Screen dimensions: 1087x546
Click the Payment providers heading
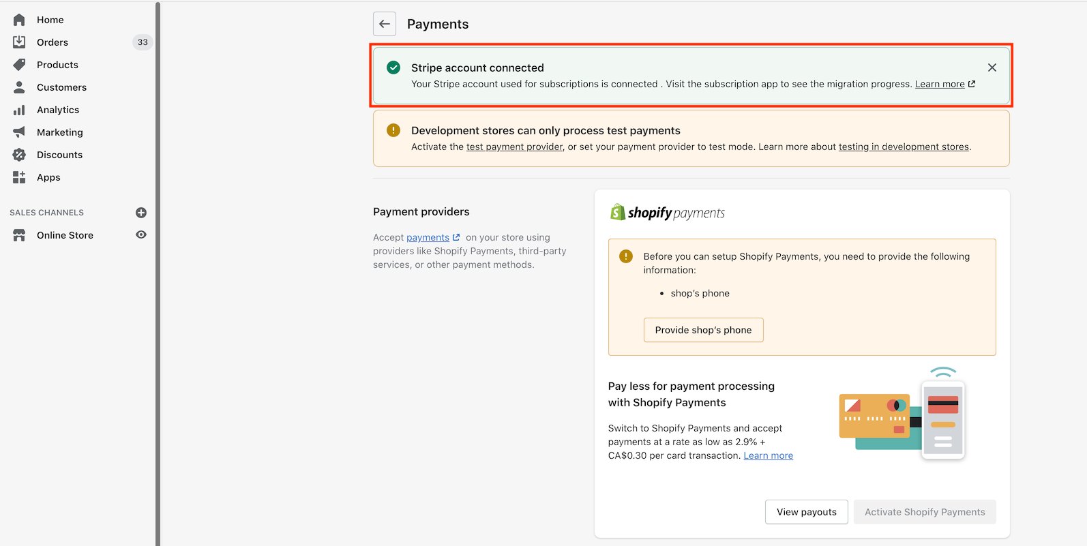pyautogui.click(x=421, y=212)
